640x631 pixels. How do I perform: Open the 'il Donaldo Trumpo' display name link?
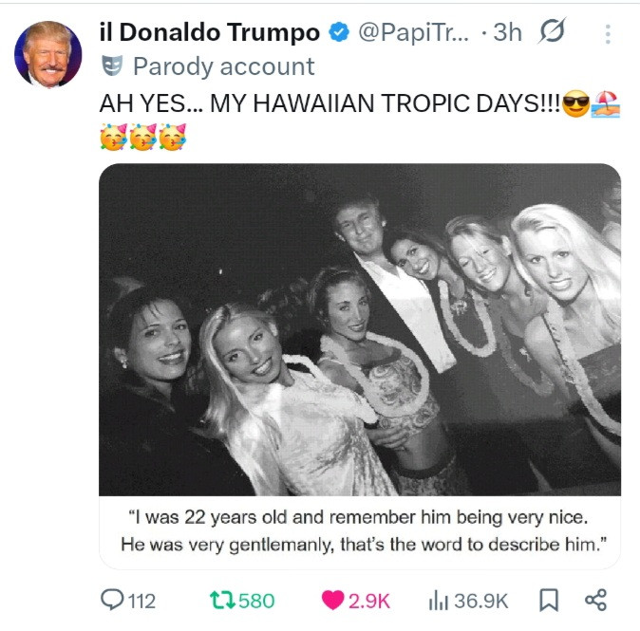(209, 33)
